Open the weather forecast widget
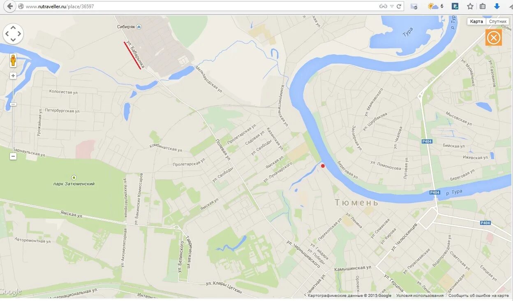Image resolution: width=513 pixels, height=301 pixels. 435,6
